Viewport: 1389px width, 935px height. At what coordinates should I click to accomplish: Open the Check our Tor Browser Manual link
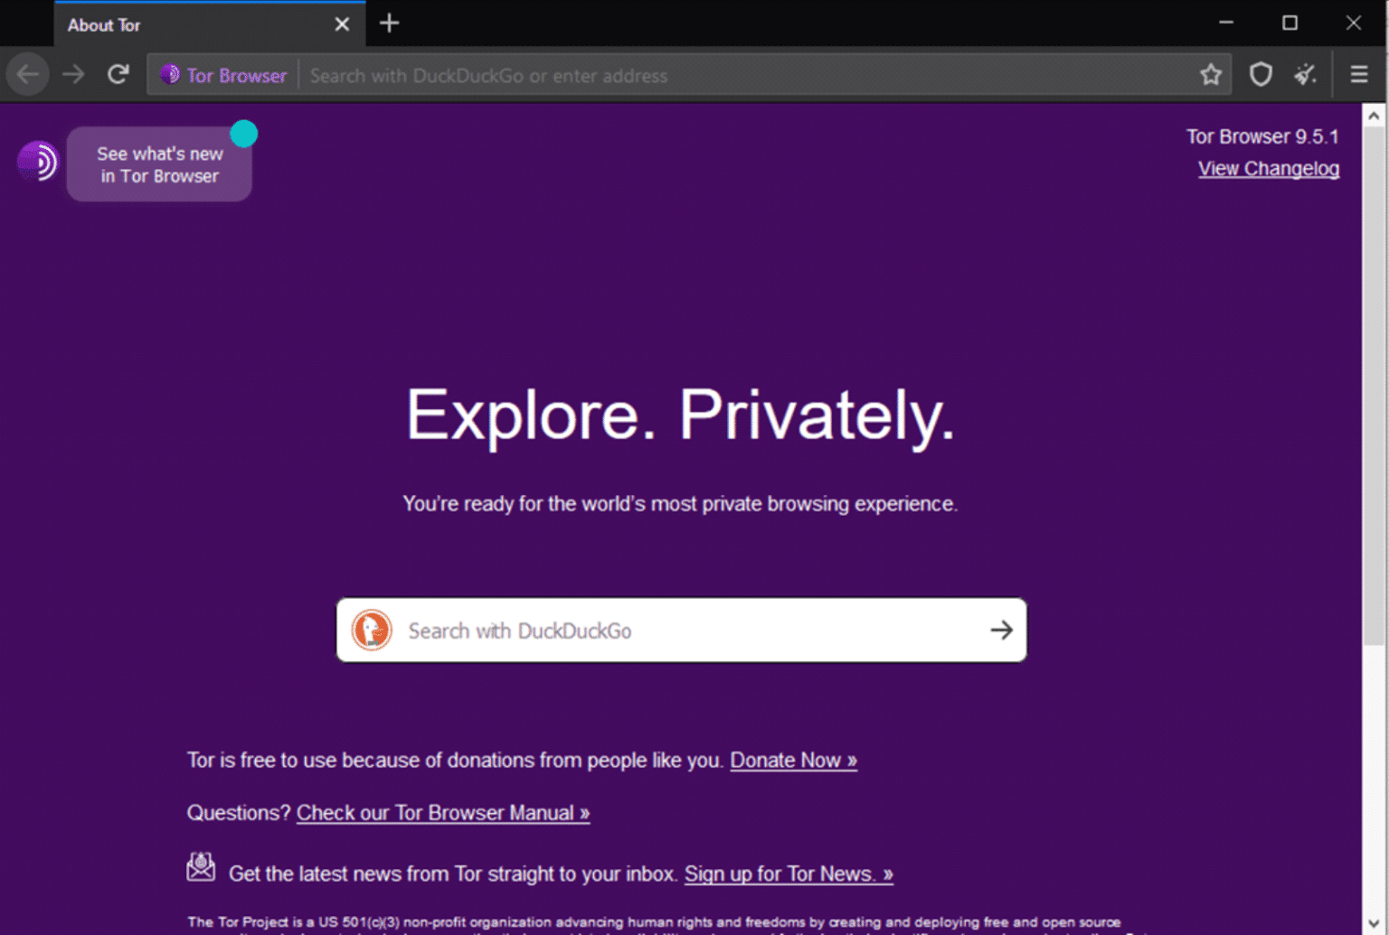click(443, 813)
